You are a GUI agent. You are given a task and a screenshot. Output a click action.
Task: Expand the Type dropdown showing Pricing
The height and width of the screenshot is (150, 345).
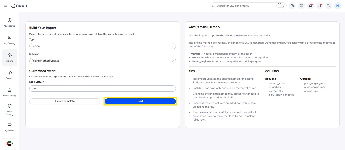(102, 46)
